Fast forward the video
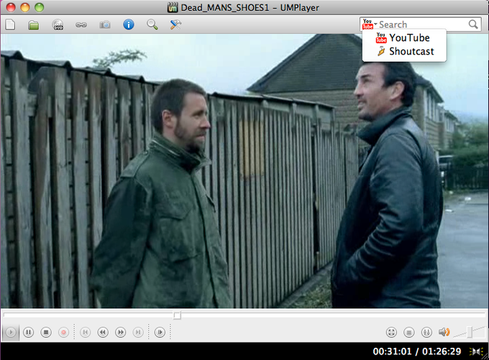 [120, 332]
